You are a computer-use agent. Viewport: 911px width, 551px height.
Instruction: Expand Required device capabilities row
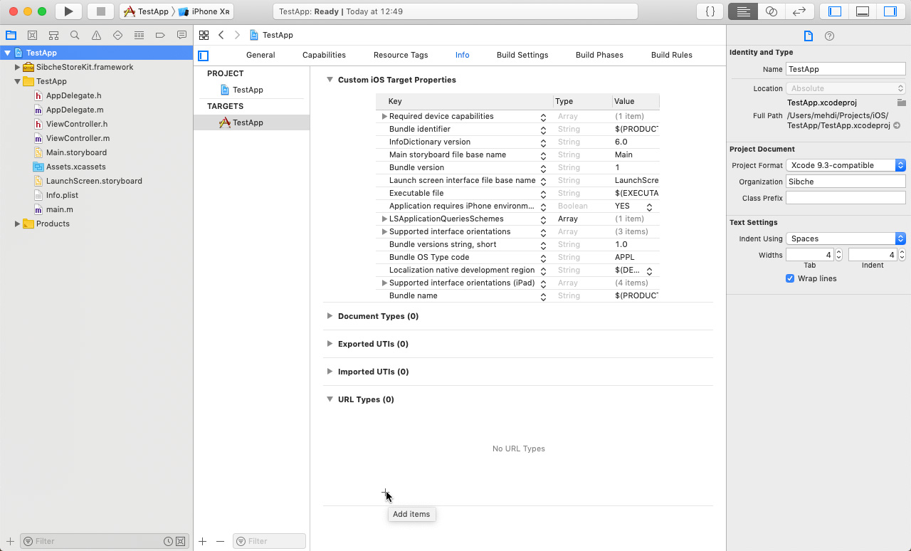click(x=384, y=116)
